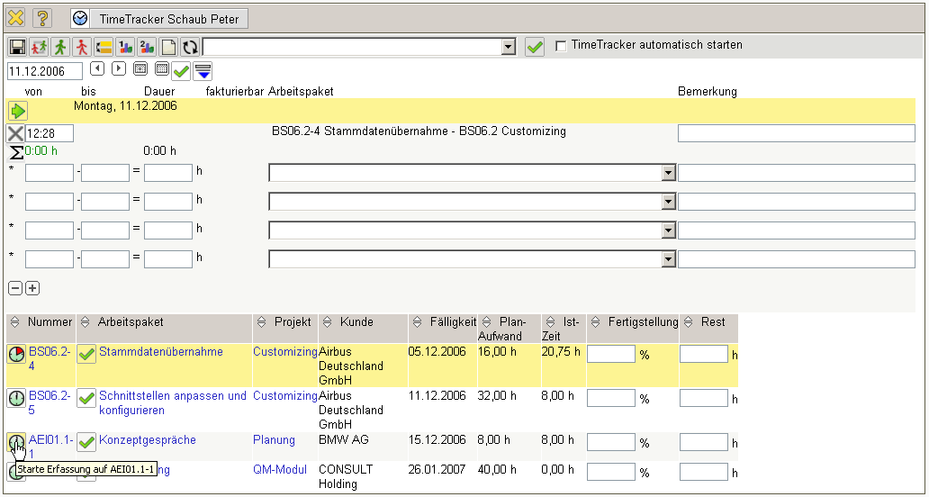Start time tracking on BS06.2-5 clock icon
The height and width of the screenshot is (497, 929).
[16, 398]
